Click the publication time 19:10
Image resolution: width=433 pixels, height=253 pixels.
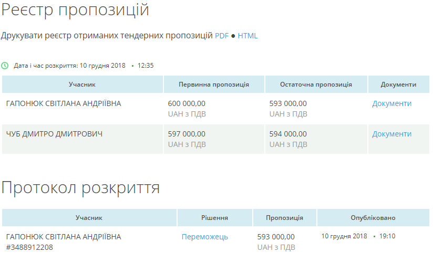(x=387, y=236)
